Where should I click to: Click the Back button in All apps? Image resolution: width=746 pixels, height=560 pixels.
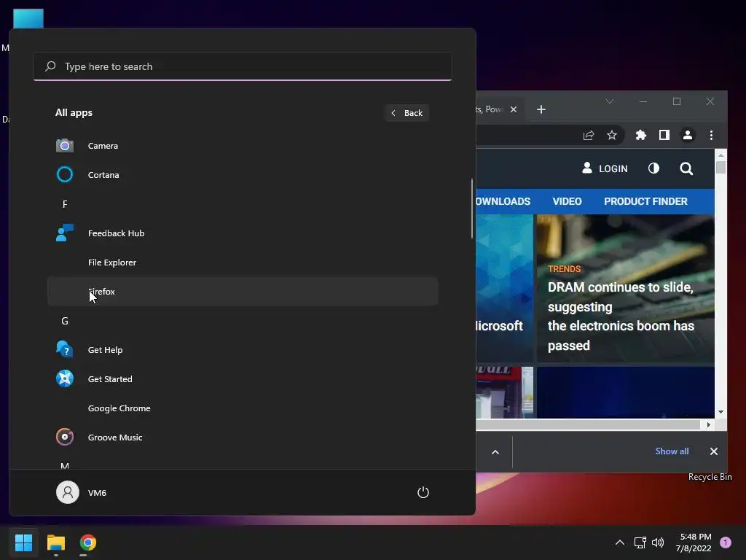click(x=407, y=113)
